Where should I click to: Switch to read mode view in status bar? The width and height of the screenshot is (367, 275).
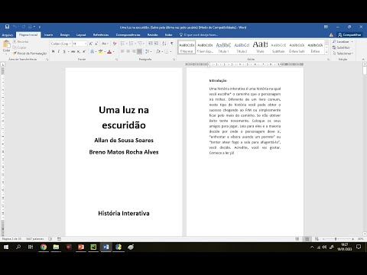(297, 239)
